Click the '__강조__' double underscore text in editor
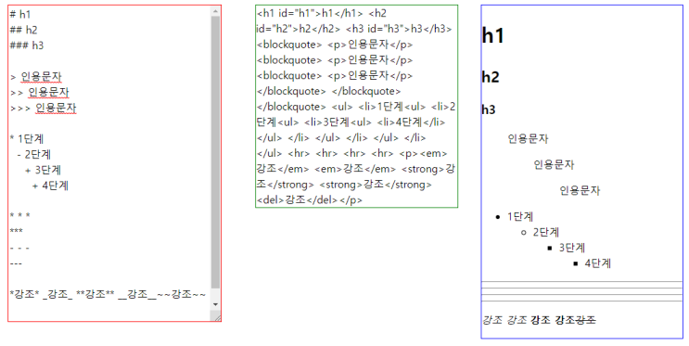The image size is (689, 346). (137, 294)
